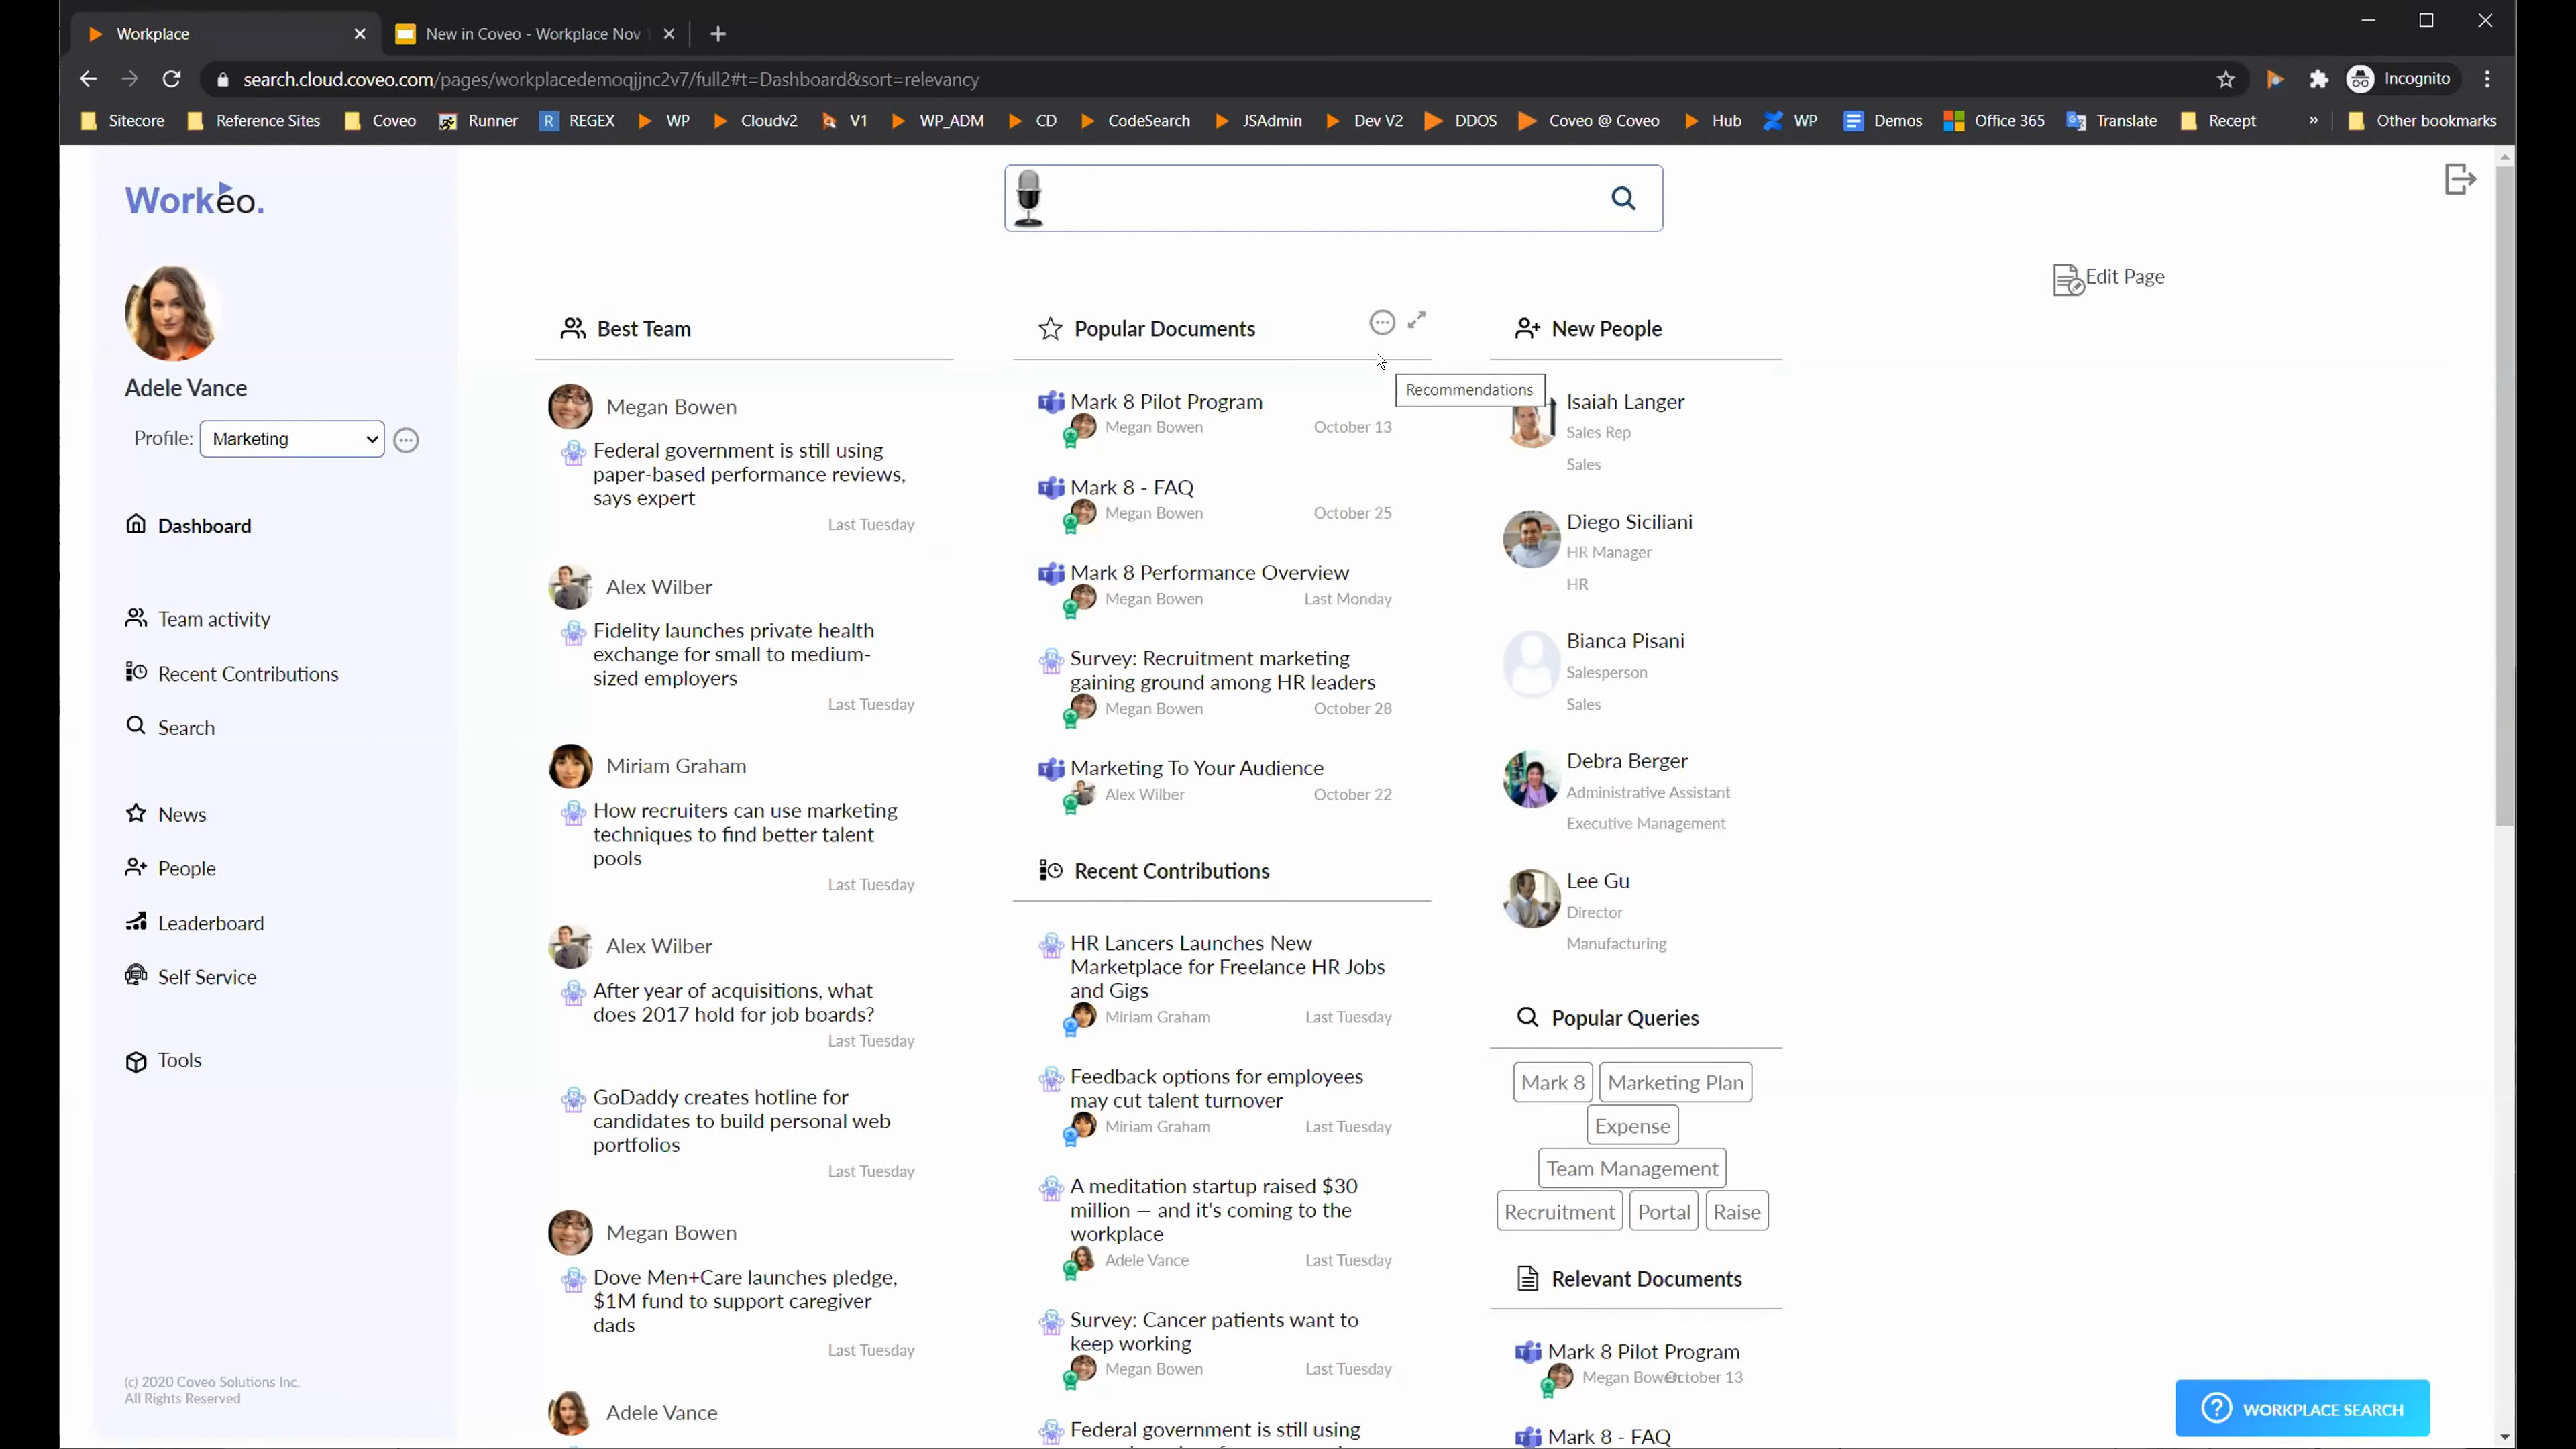Expand the Popular Documents panel with arrows icon
Screen dimensions: 2576x1449
(x=1417, y=320)
